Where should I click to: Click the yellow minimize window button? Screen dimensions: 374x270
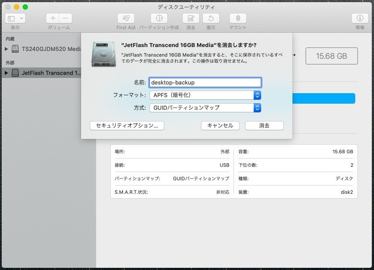[x=17, y=7]
